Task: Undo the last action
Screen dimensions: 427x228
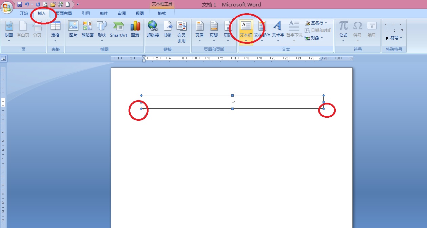Action: (x=27, y=4)
